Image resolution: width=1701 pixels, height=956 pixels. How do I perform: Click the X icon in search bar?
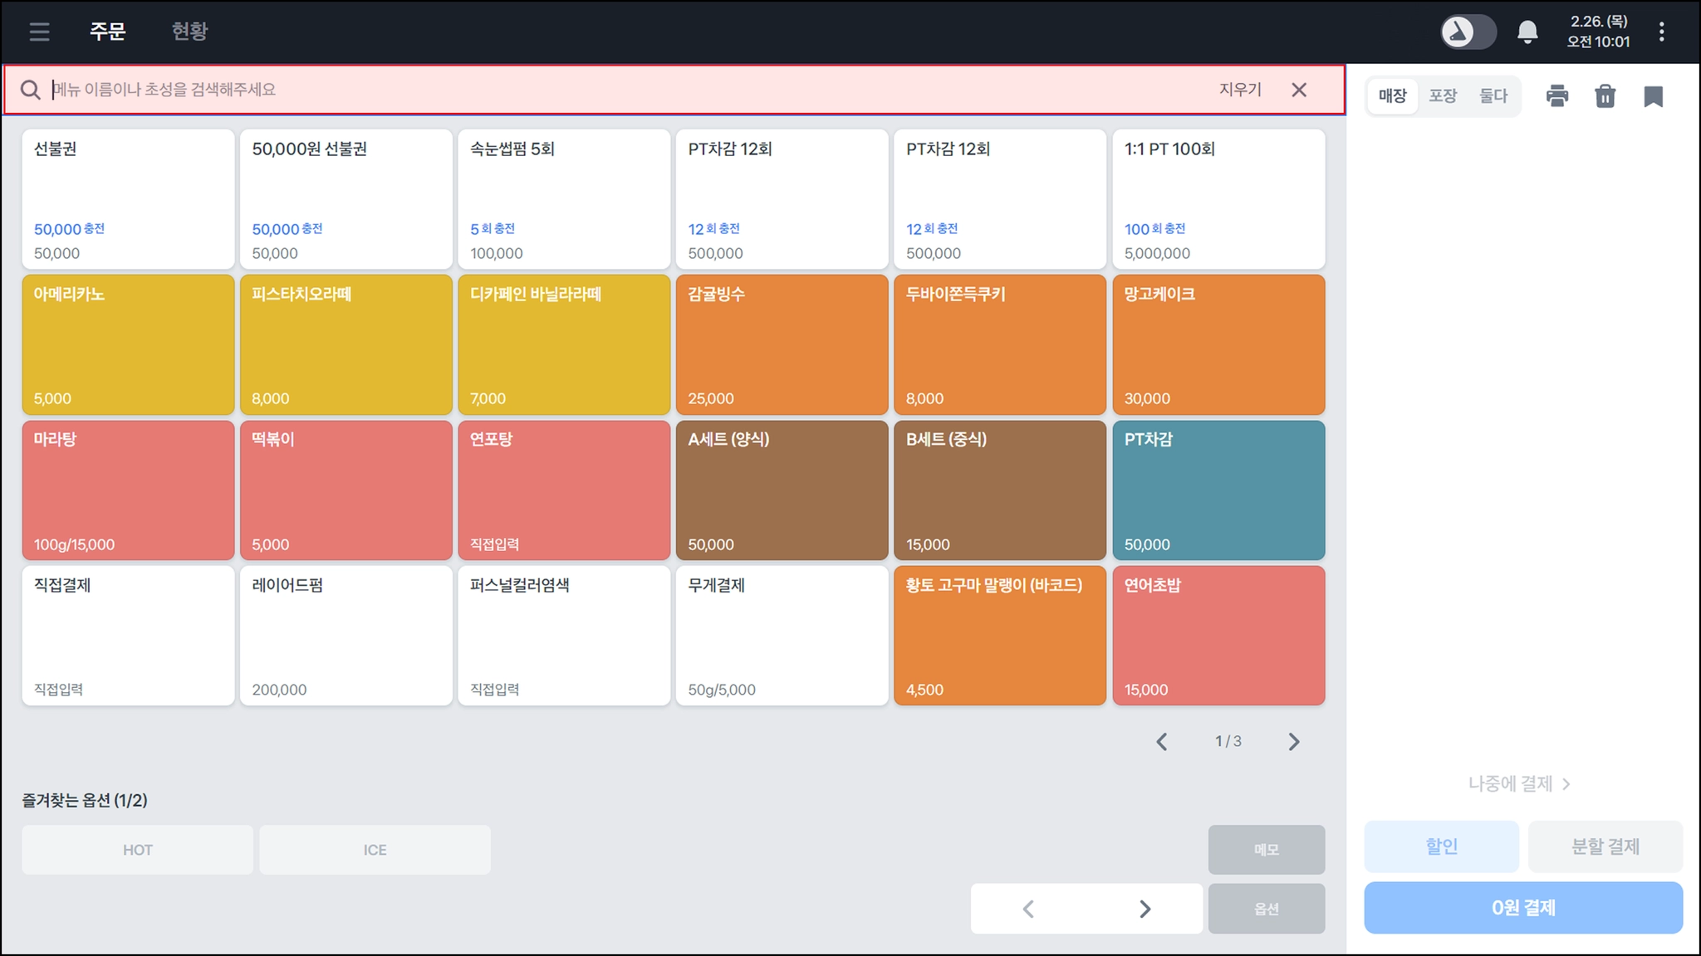click(1299, 90)
